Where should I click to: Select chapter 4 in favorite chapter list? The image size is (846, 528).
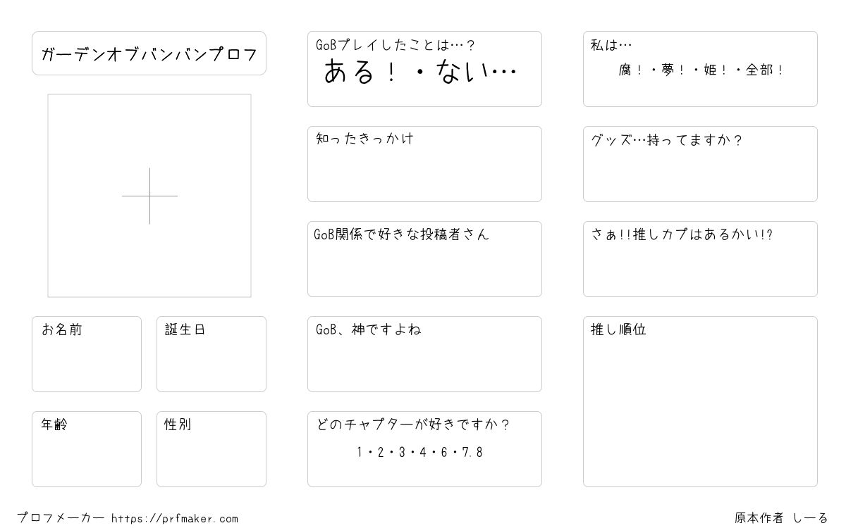click(423, 453)
